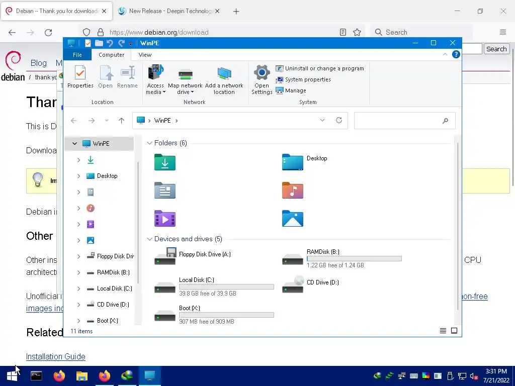
Task: Click RAMDisk (B:) capacity bar
Action: pyautogui.click(x=354, y=259)
